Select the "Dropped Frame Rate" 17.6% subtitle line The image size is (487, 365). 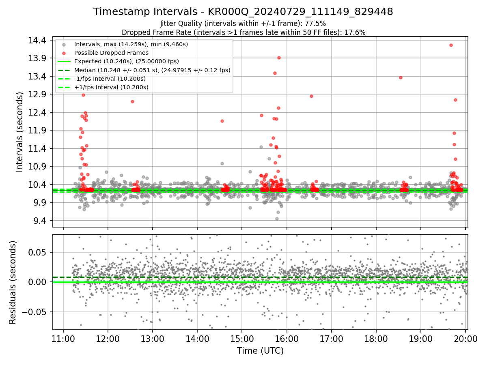[x=243, y=32]
